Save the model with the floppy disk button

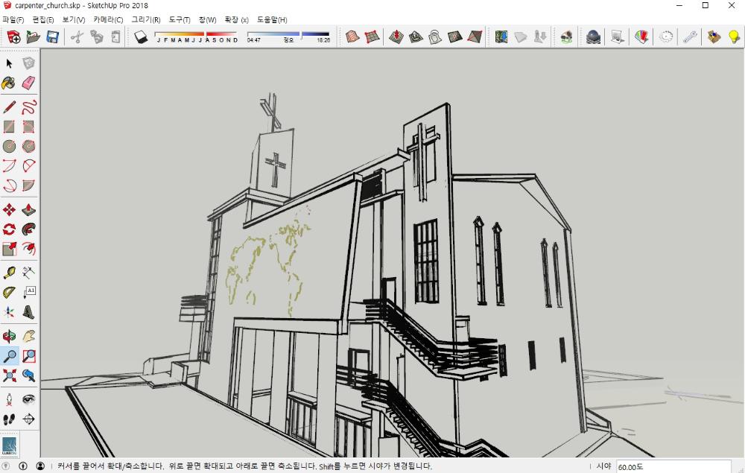click(x=53, y=36)
